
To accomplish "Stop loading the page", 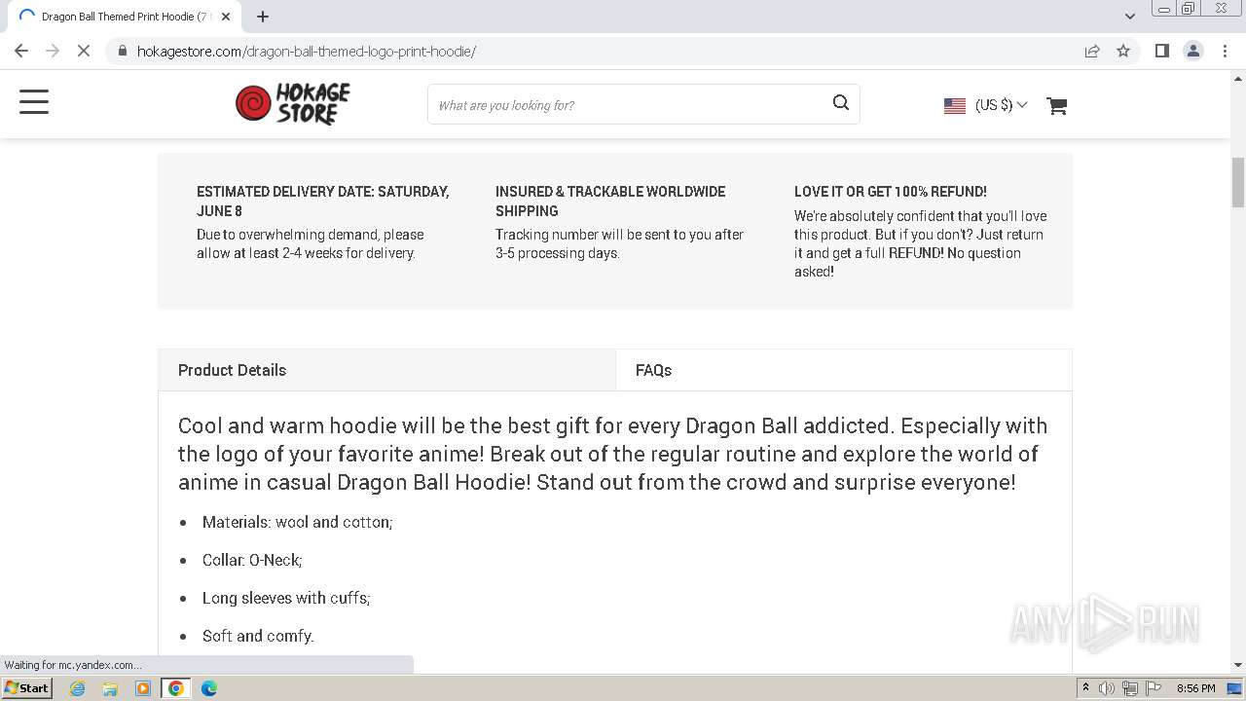I will pyautogui.click(x=84, y=51).
